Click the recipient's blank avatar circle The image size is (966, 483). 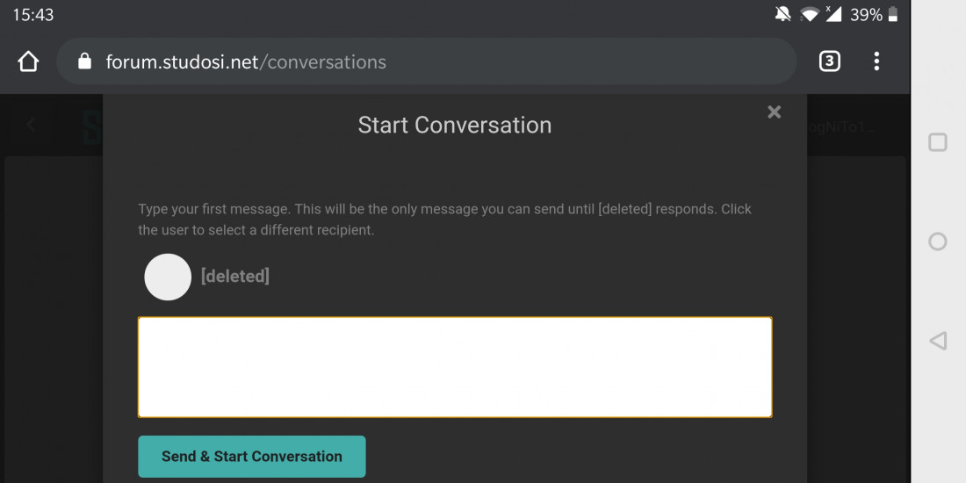[x=168, y=278]
